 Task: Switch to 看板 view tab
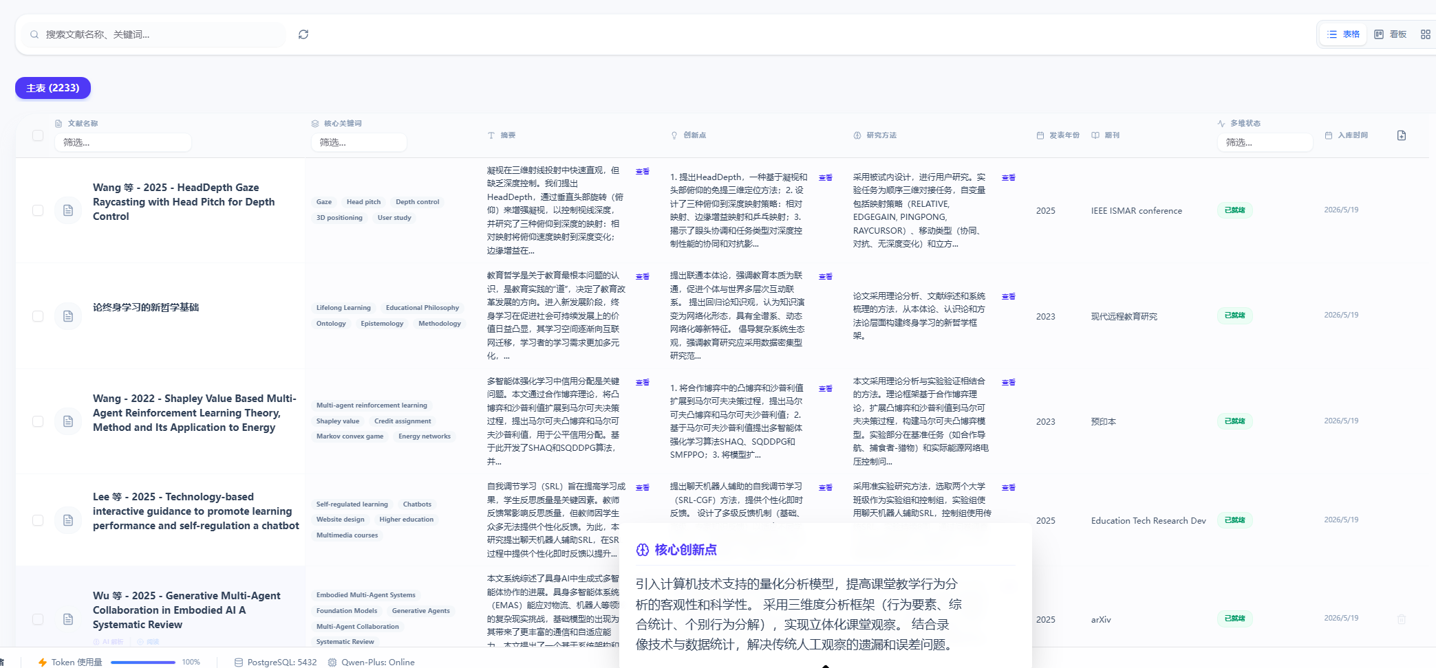pyautogui.click(x=1391, y=34)
